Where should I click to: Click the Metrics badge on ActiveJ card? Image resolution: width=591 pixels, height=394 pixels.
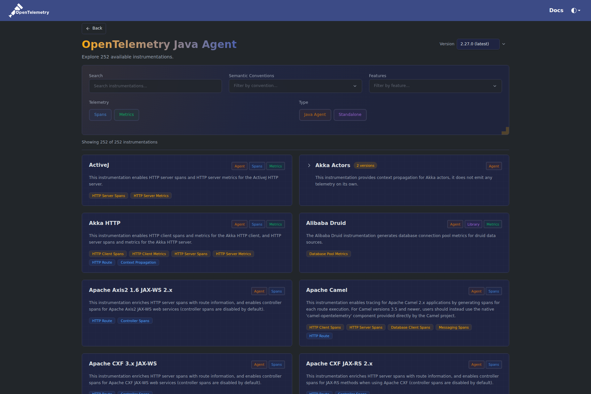[x=275, y=166]
